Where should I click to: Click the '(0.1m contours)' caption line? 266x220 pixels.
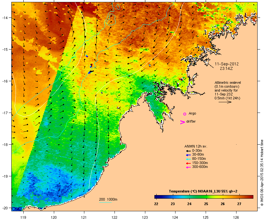click(227, 86)
